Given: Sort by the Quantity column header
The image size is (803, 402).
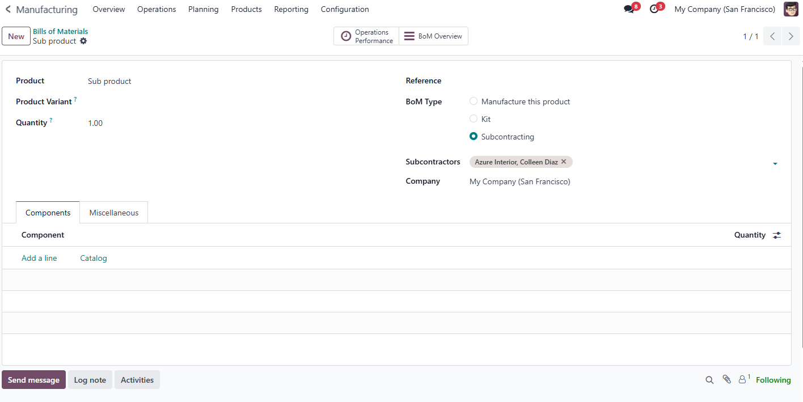Looking at the screenshot, I should point(750,235).
